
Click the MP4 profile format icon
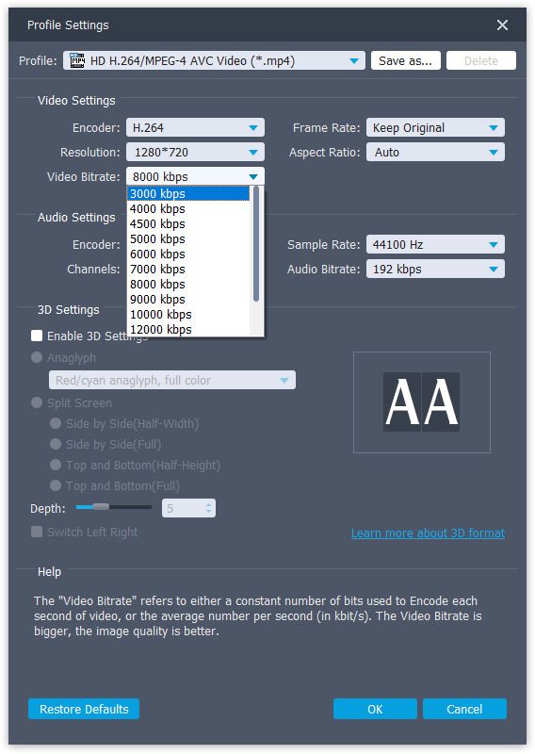coord(77,60)
